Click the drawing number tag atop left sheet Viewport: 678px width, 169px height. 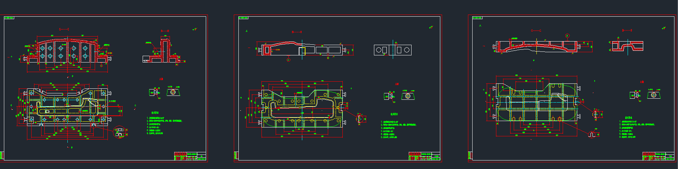pos(9,18)
